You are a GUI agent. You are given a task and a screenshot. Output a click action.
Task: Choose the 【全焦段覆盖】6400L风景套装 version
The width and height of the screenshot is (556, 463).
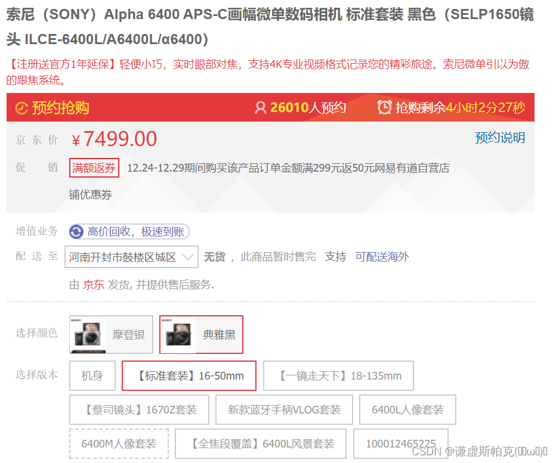pyautogui.click(x=261, y=444)
